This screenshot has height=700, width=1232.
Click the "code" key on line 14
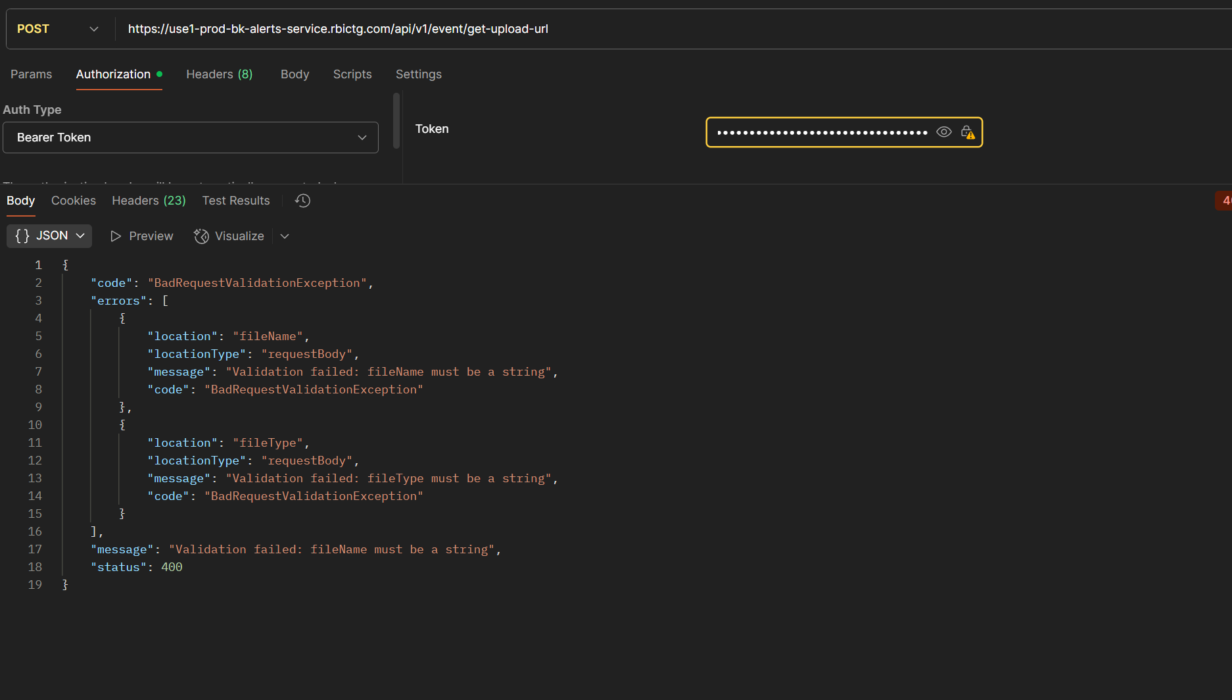168,496
